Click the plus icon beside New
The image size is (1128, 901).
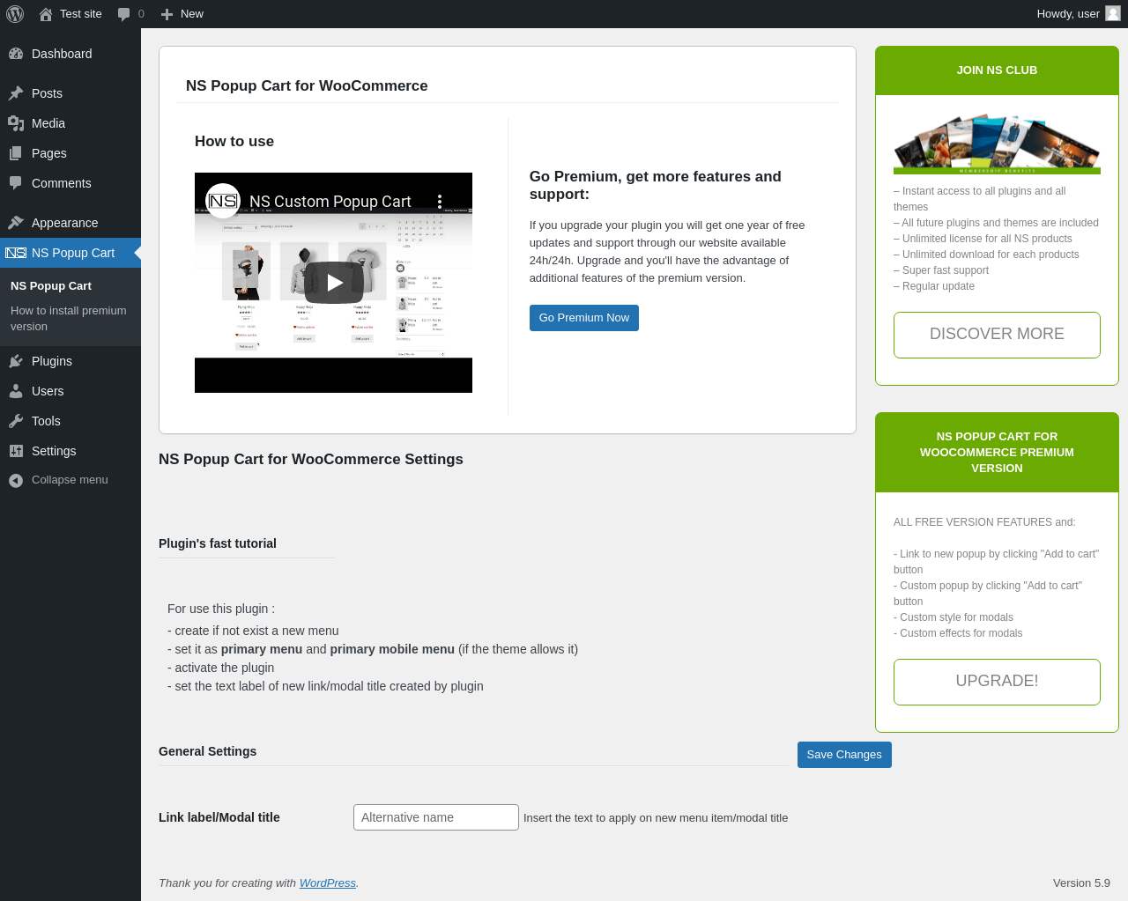(167, 14)
